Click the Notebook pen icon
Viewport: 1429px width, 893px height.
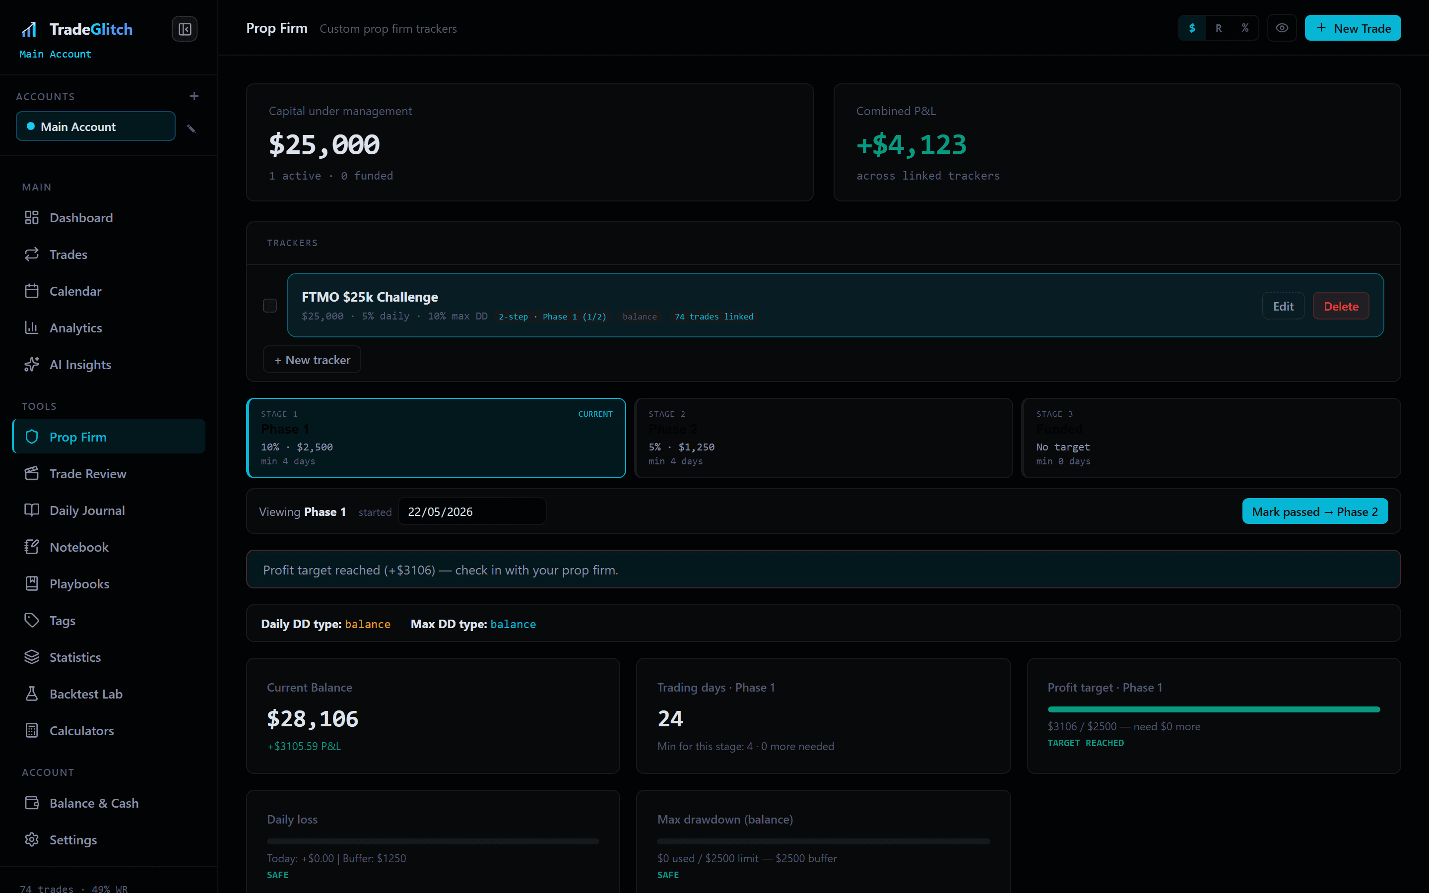click(32, 547)
